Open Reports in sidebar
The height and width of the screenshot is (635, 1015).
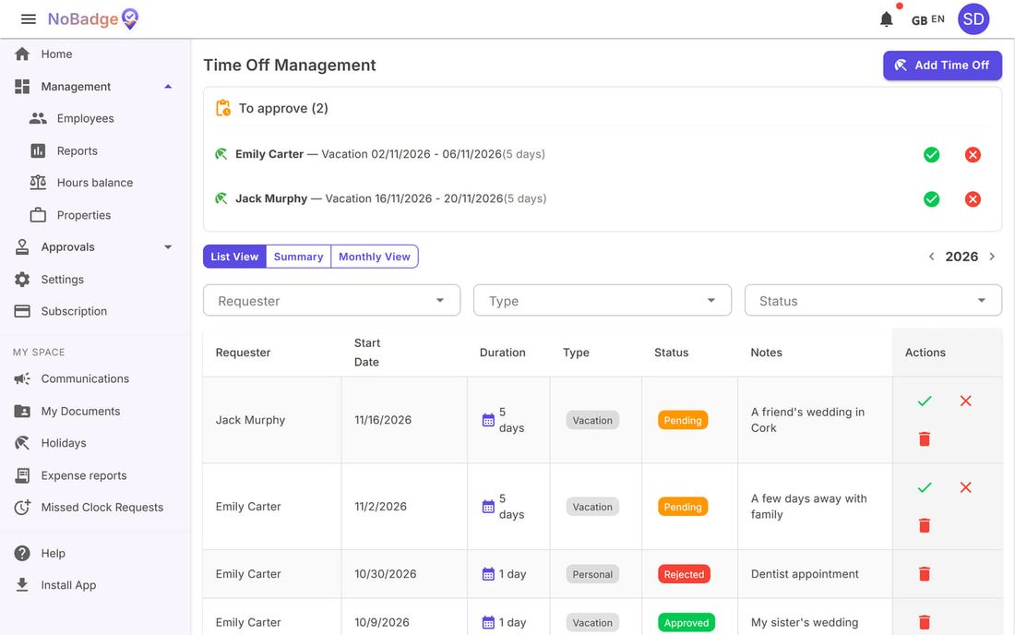click(x=96, y=150)
